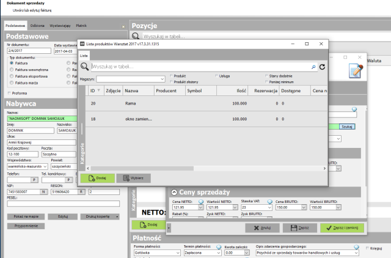Select the Lista tab in product window
Viewport: 391px width, 258px height.
pyautogui.click(x=84, y=56)
